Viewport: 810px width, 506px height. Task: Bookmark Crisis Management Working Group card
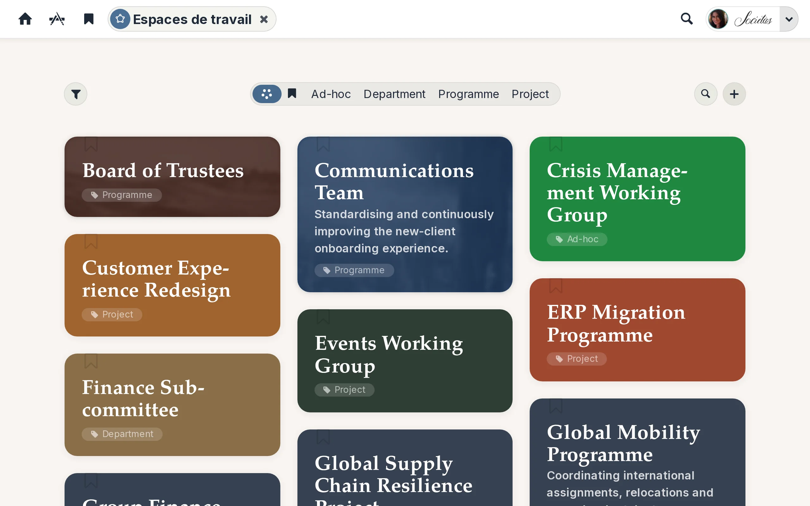pos(556,144)
